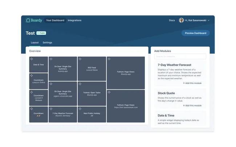Click move handle on RSS Feed tile

[80, 59]
